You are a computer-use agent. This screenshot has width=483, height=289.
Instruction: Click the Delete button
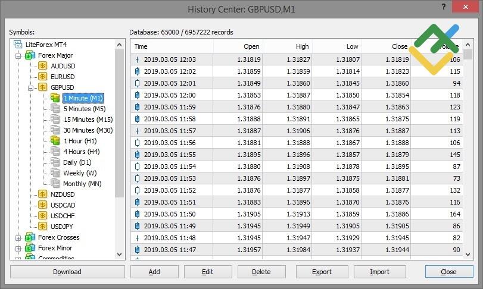[261, 272]
